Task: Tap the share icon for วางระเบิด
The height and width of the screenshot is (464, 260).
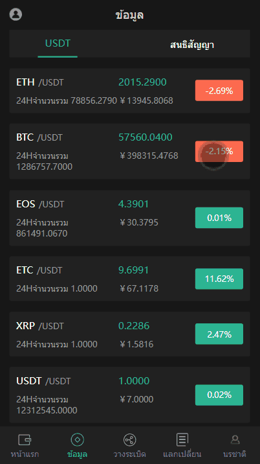Action: click(x=130, y=440)
